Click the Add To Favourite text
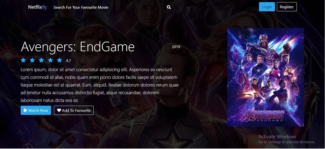The height and width of the screenshot is (149, 325). point(76,110)
